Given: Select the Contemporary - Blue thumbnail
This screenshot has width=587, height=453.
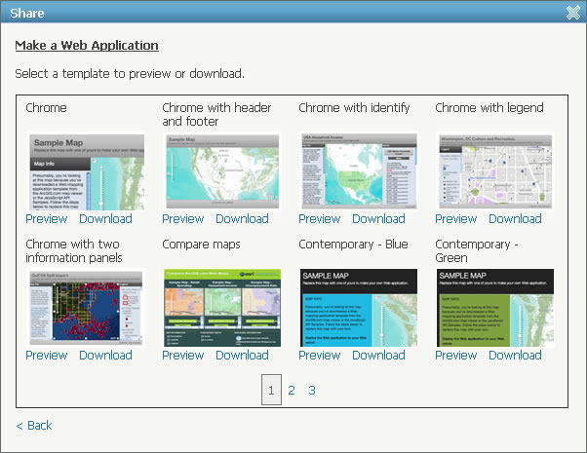Looking at the screenshot, I should coord(359,308).
